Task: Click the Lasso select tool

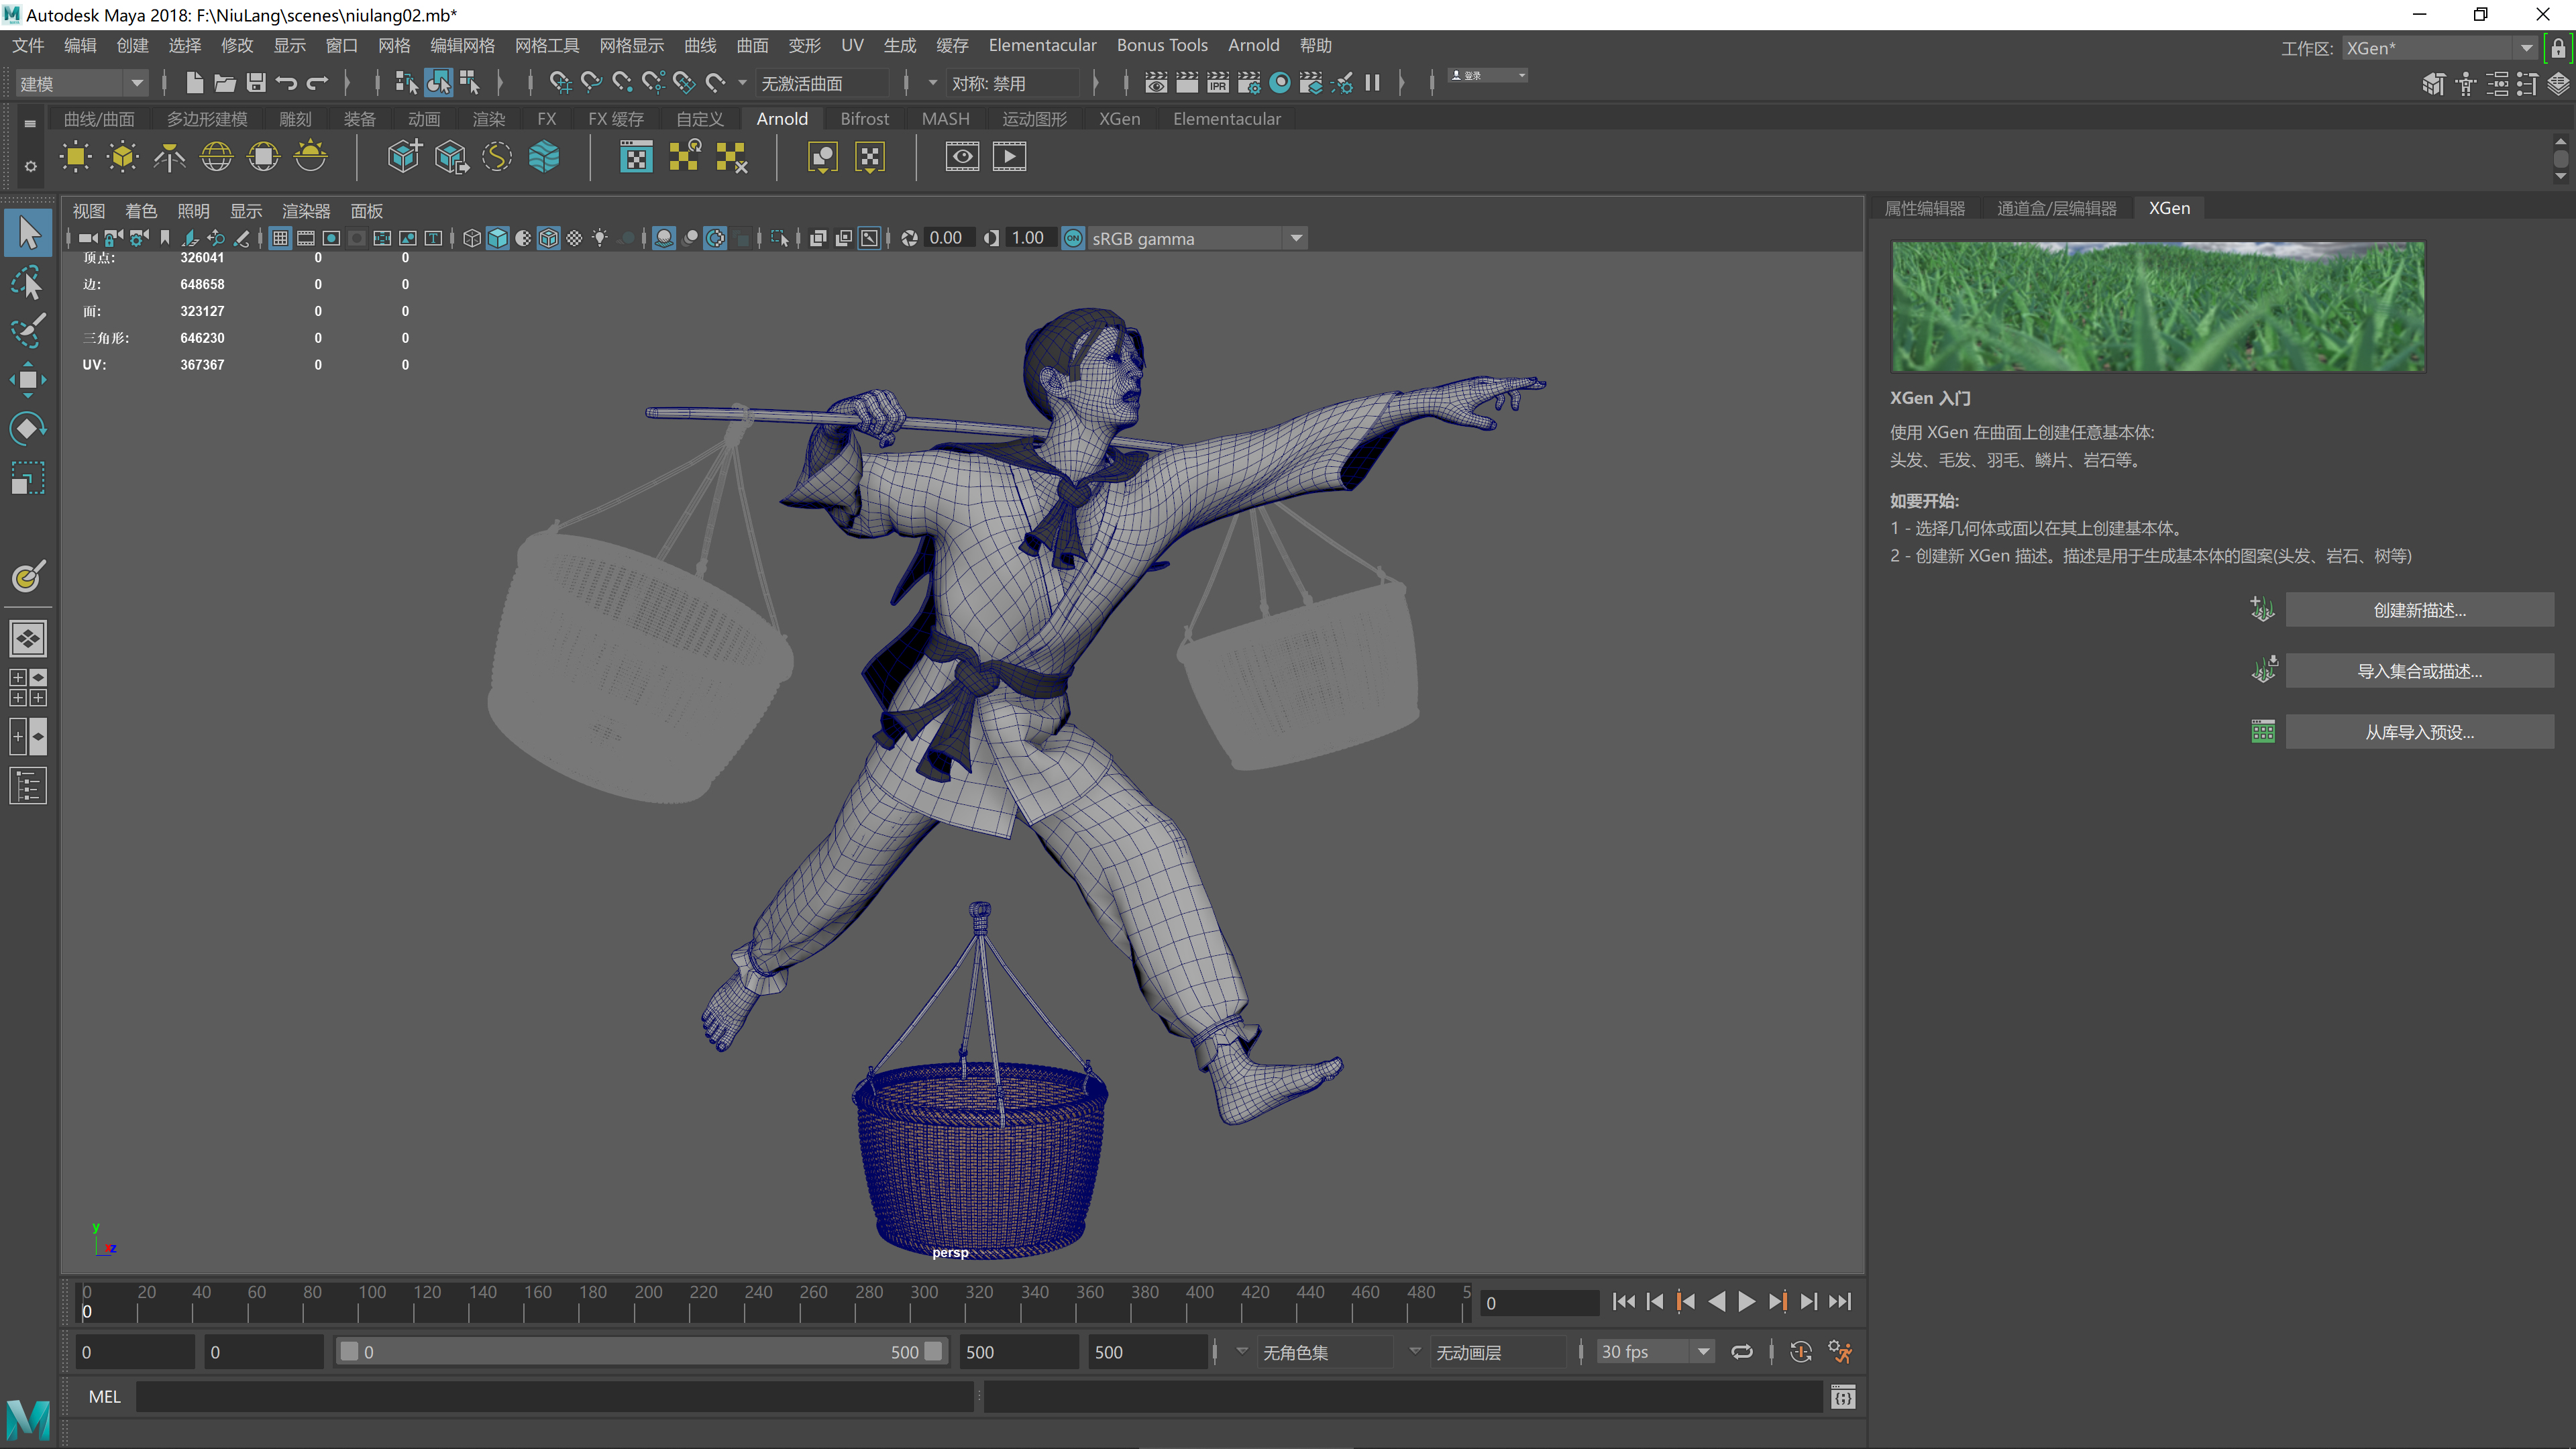Action: point(27,283)
